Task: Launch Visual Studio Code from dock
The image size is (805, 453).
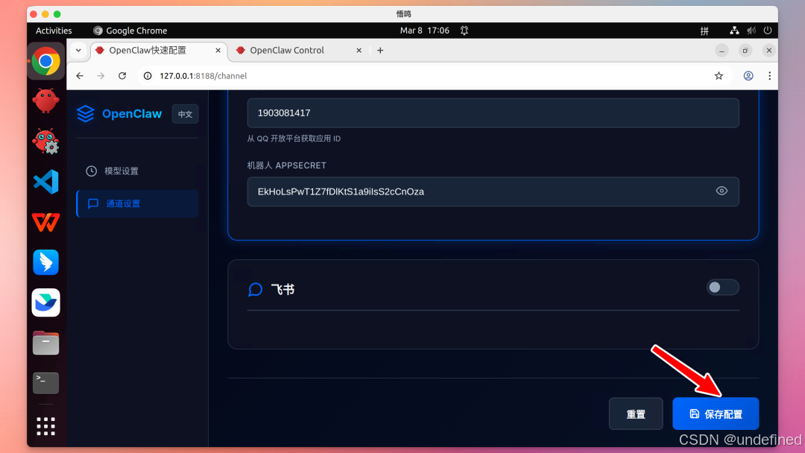Action: click(x=45, y=182)
